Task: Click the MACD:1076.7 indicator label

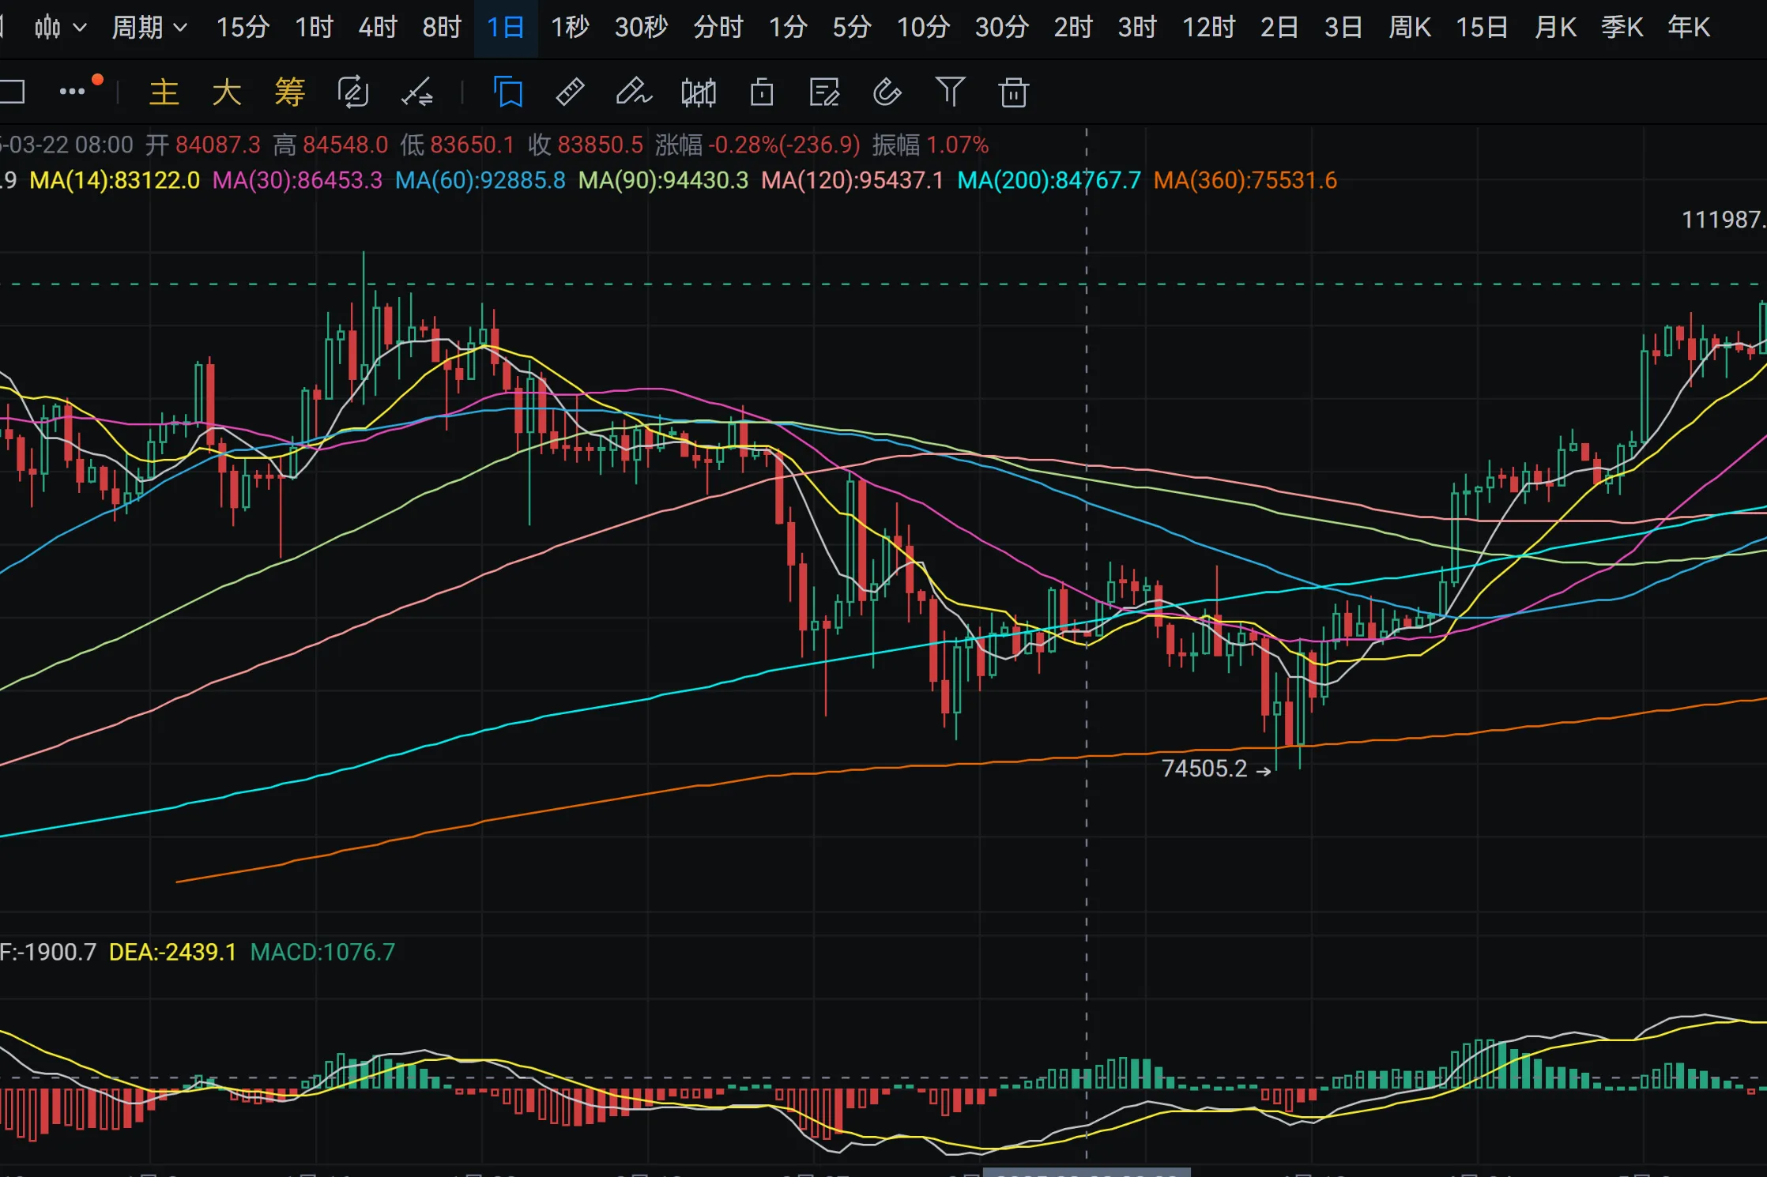Action: pyautogui.click(x=322, y=952)
